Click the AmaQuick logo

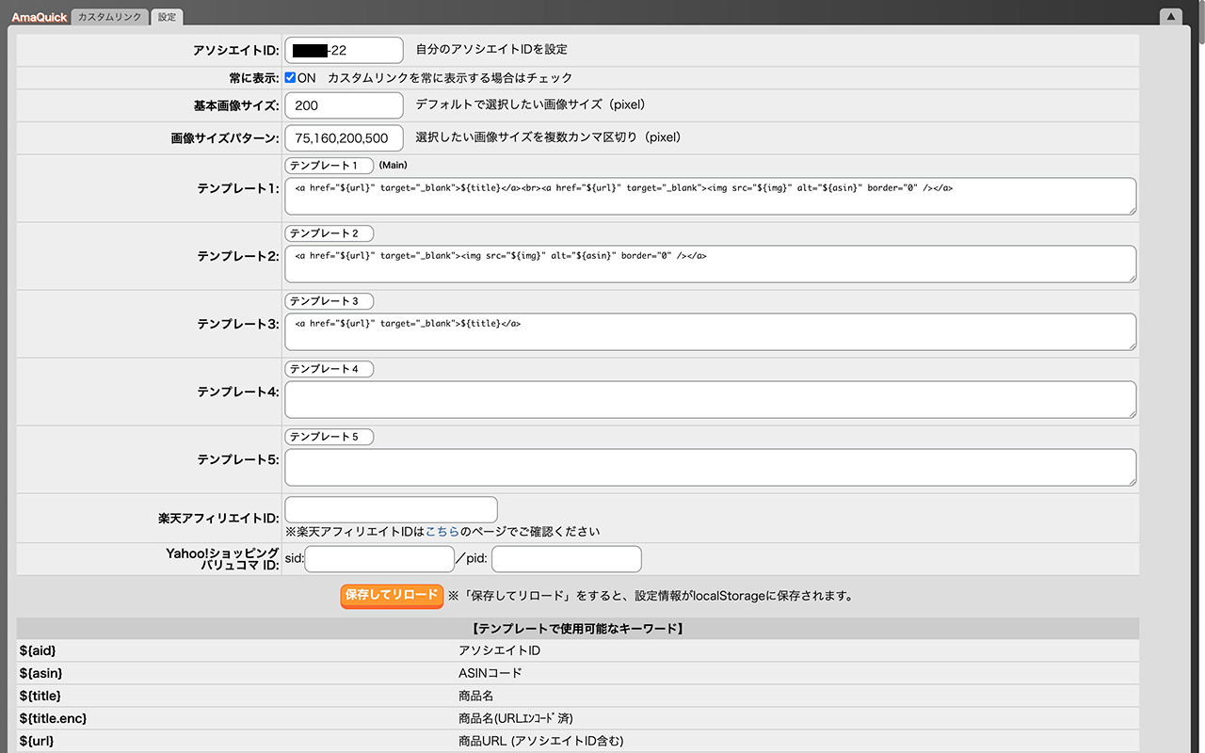(x=39, y=17)
